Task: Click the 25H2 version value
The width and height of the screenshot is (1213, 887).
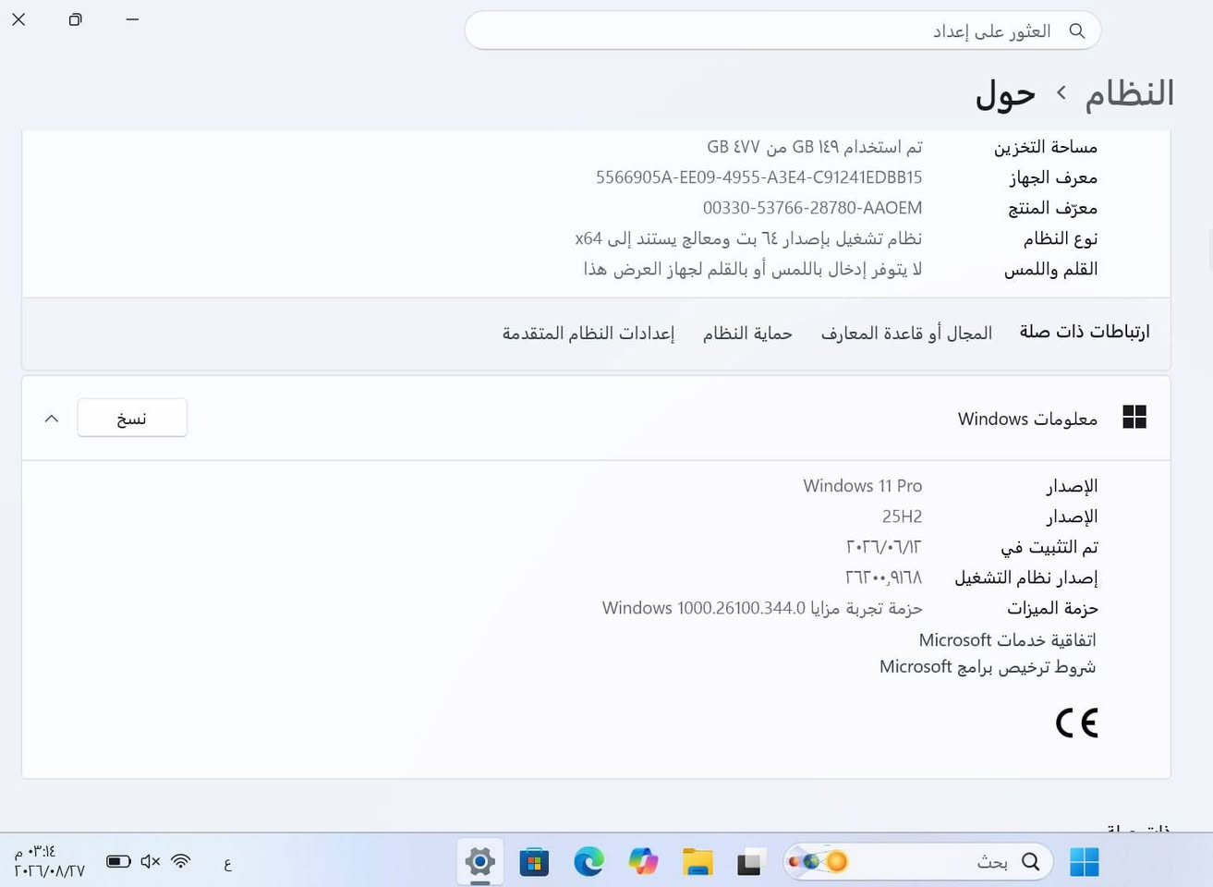Action: coord(902,516)
